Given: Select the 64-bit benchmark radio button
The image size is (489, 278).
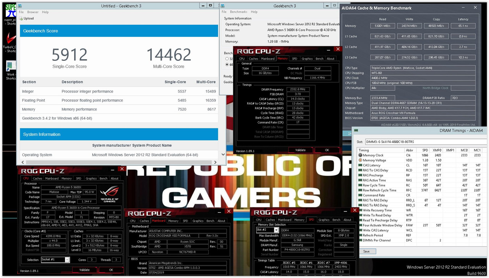Looking at the screenshot, I should 227,64.
